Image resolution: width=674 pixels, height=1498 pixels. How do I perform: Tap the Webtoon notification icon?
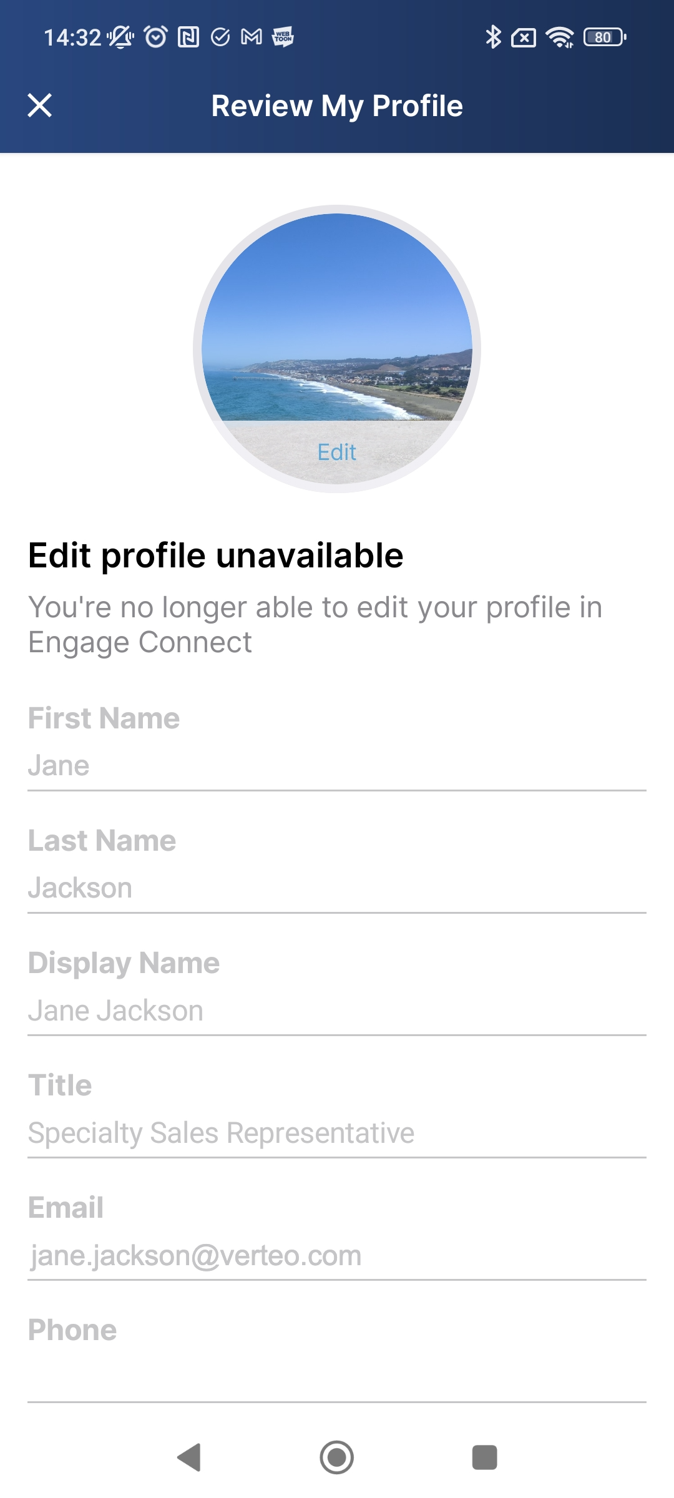283,37
